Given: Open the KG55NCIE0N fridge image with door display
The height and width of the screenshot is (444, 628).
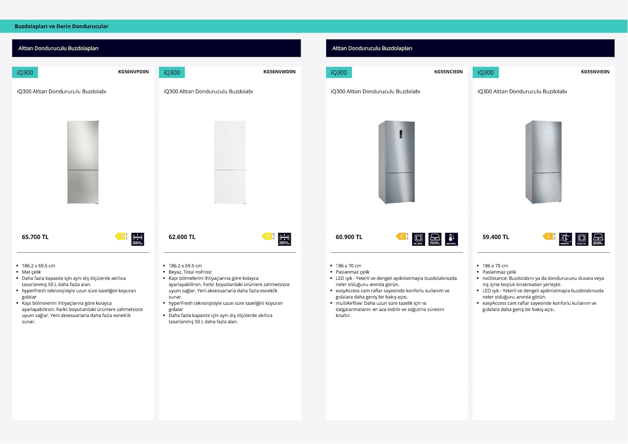Looking at the screenshot, I should tap(396, 162).
